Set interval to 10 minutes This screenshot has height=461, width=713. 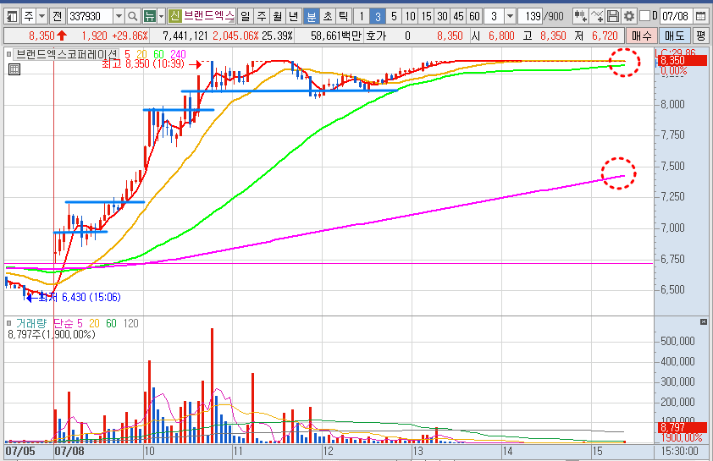[x=410, y=17]
